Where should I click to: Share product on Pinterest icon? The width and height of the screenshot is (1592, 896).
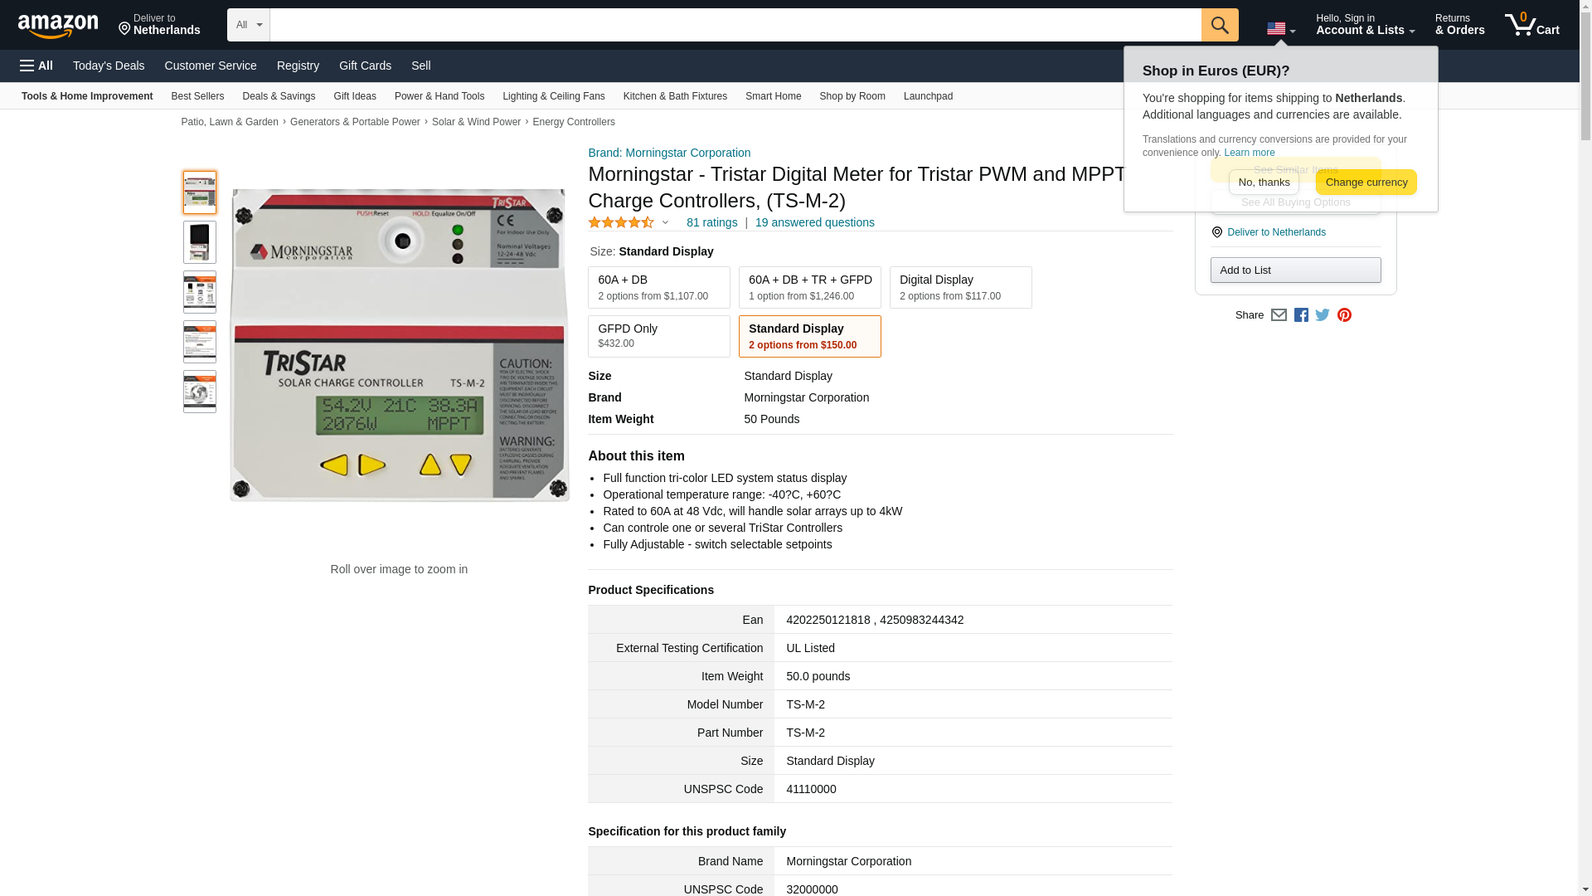click(1344, 315)
